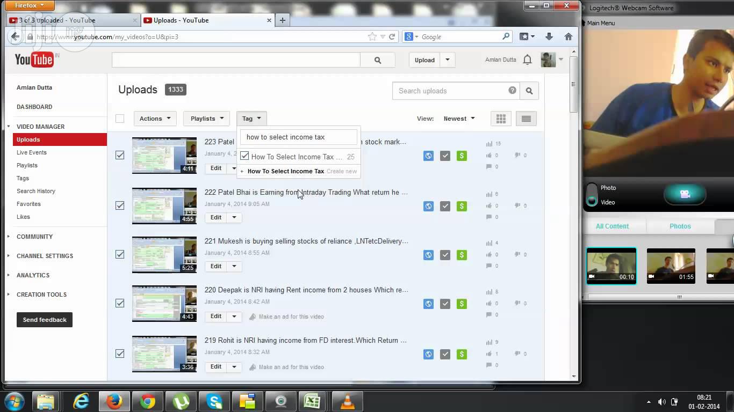
Task: Click gray checkmark icon for video 222
Action: click(x=445, y=206)
